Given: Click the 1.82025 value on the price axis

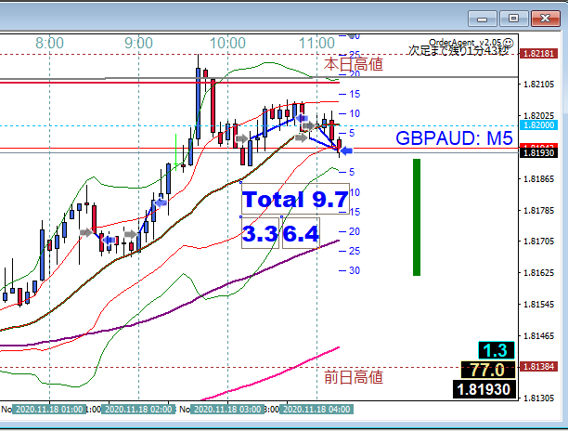Looking at the screenshot, I should point(539,115).
